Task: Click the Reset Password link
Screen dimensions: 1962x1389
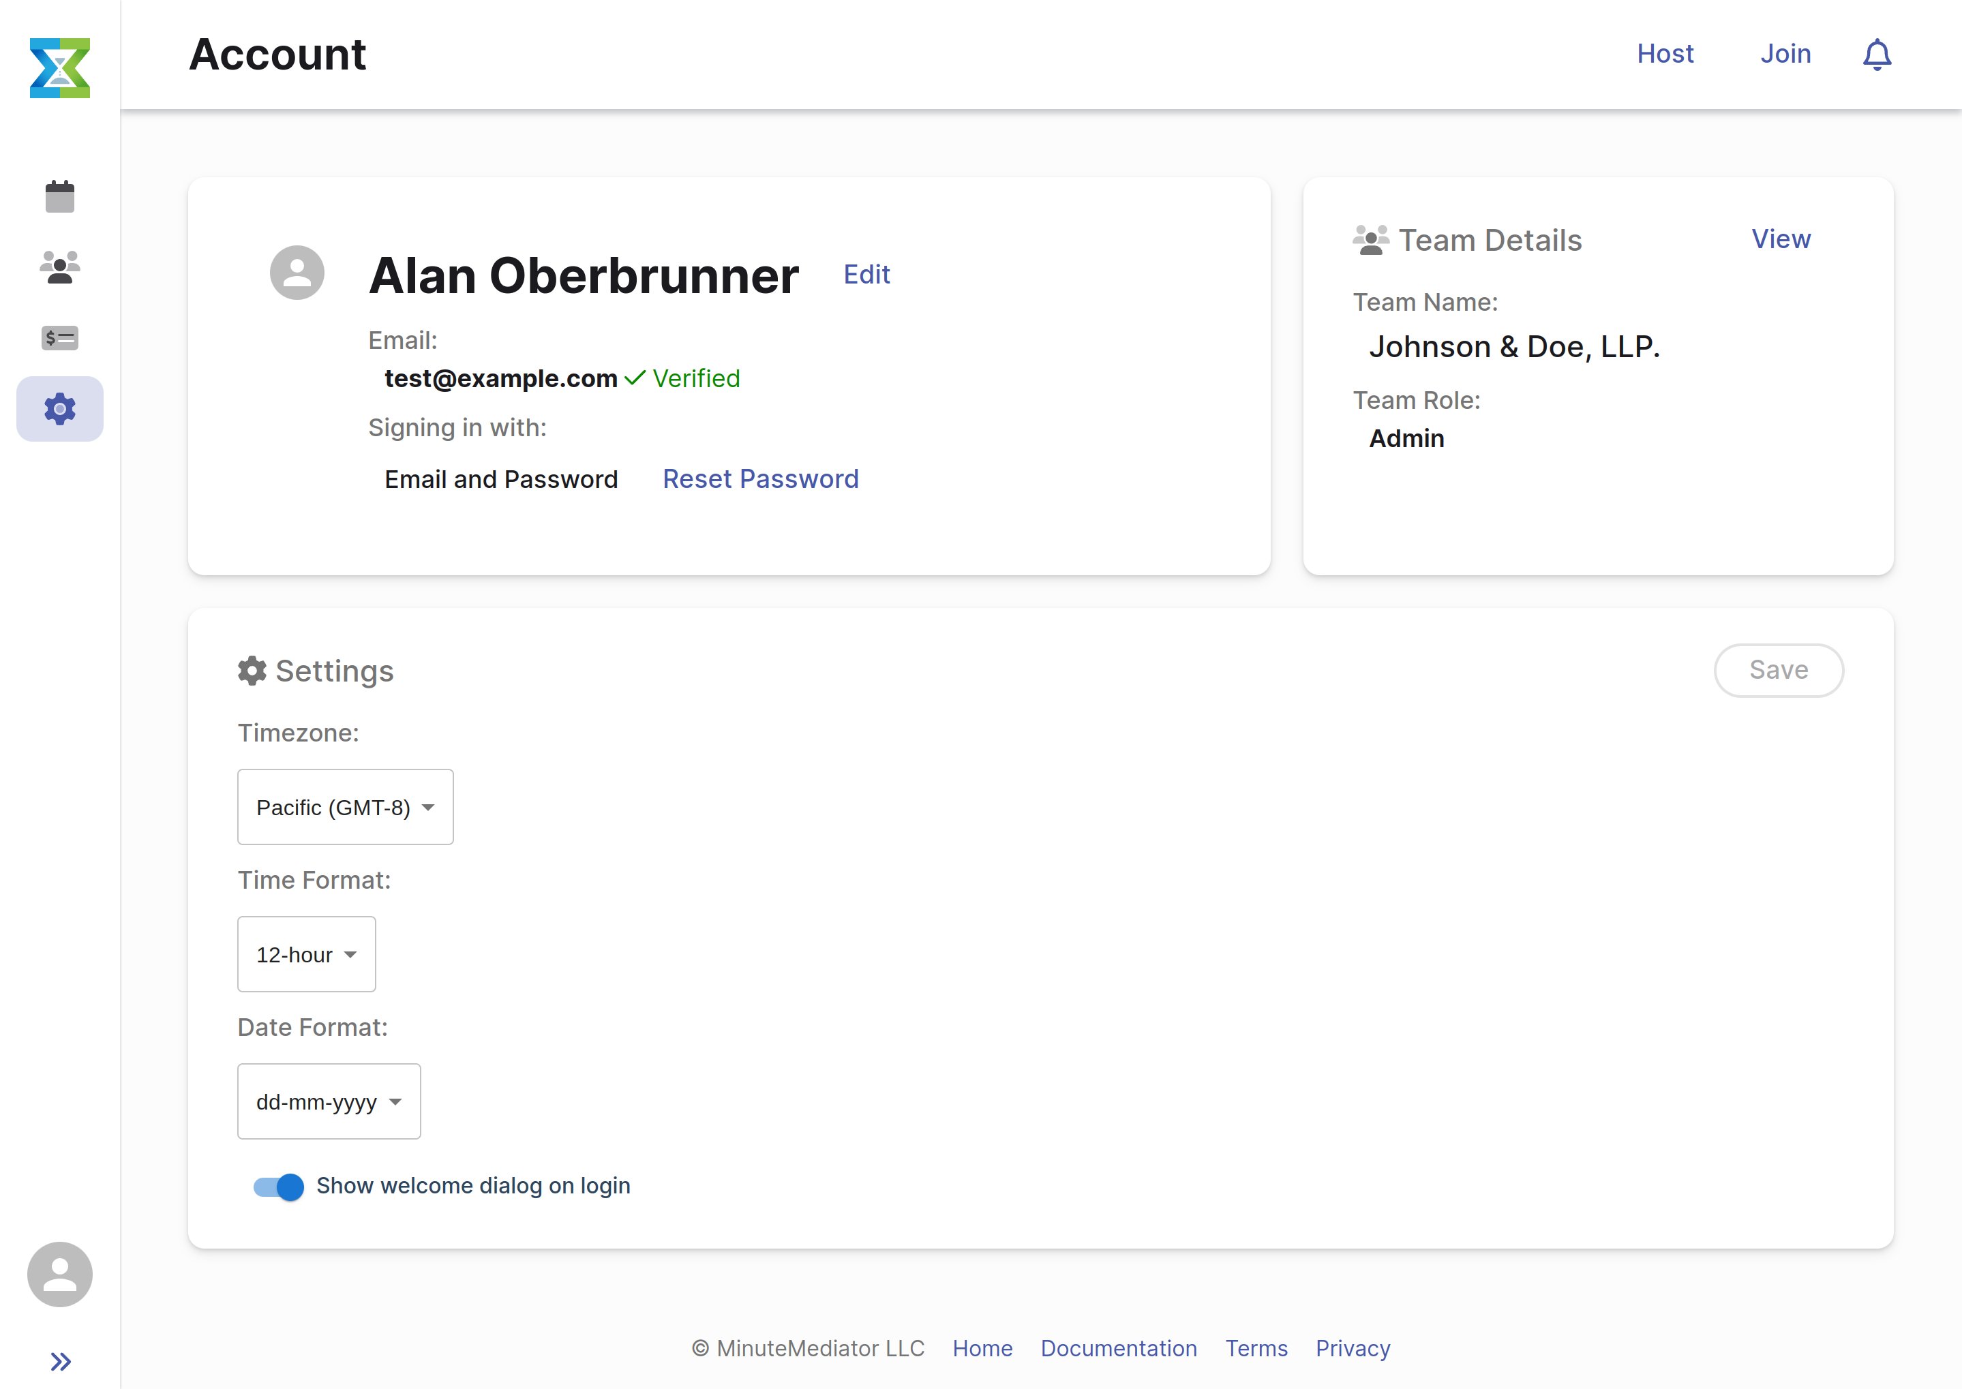Action: 760,479
